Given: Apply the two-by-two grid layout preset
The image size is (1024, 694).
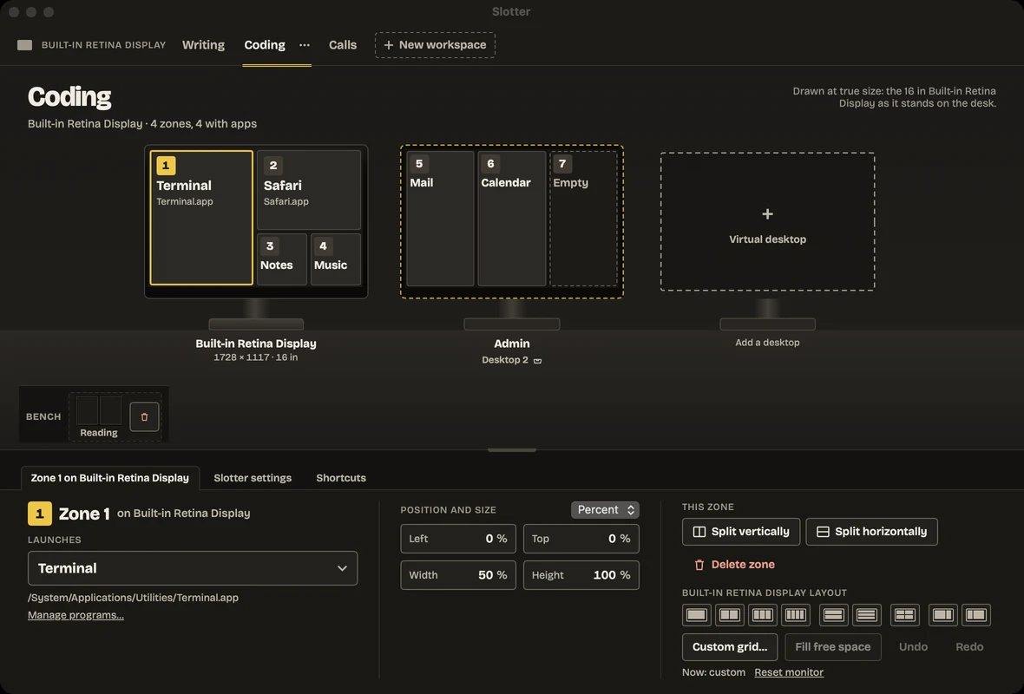Looking at the screenshot, I should click(904, 614).
